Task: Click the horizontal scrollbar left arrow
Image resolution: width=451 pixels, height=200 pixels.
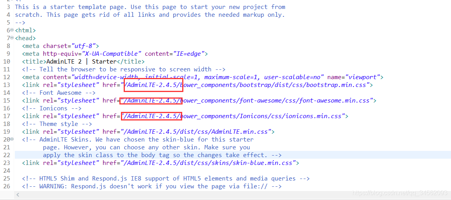Action: 18,195
